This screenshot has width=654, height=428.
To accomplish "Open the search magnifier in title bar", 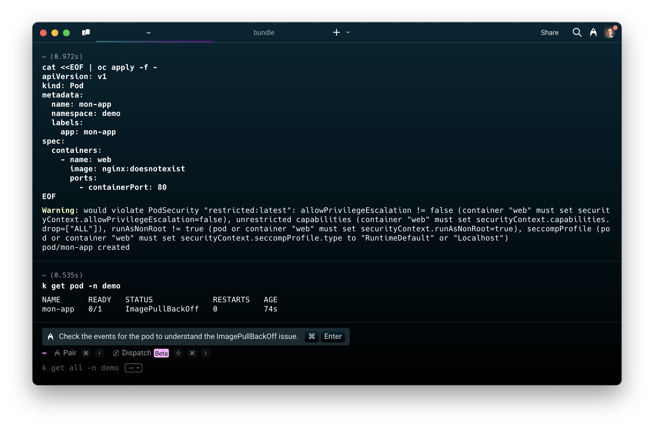I will click(577, 32).
